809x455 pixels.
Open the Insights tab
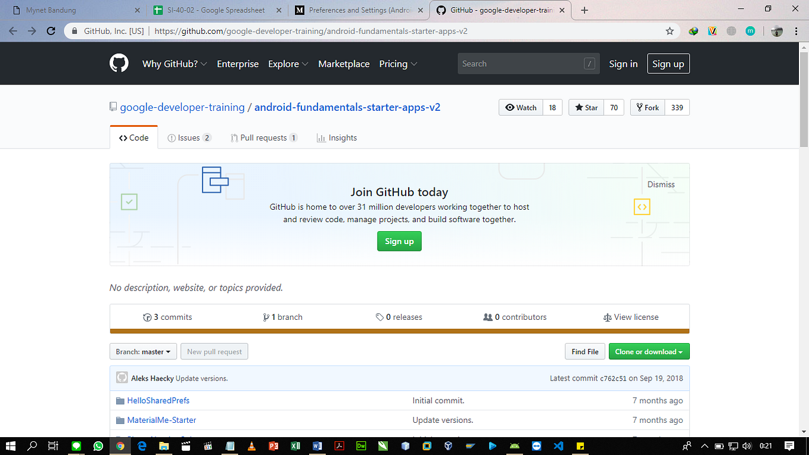(337, 138)
